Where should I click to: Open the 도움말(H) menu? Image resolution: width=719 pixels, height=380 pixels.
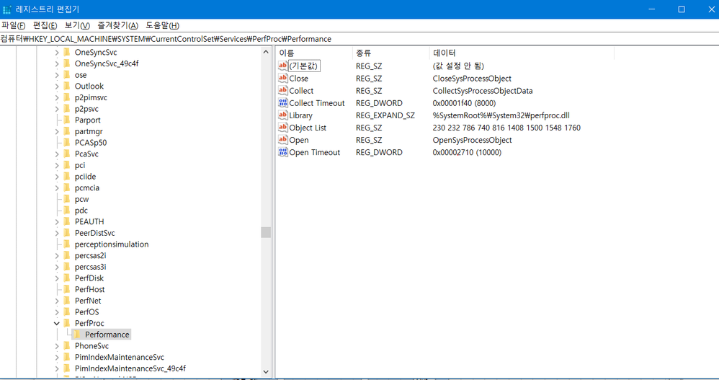click(x=162, y=25)
